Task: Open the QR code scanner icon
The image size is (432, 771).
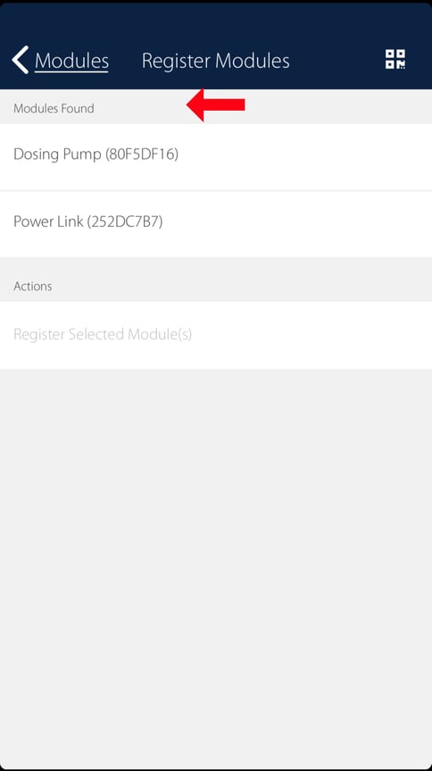Action: (395, 60)
